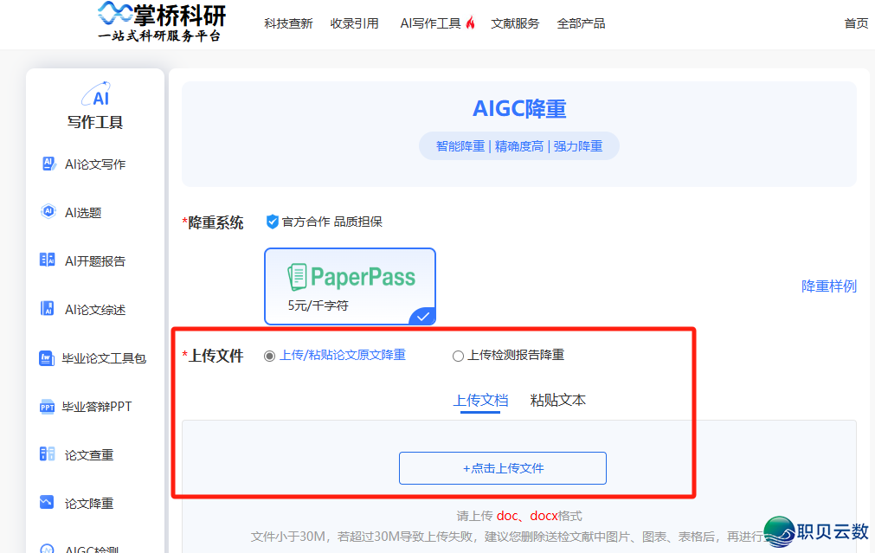This screenshot has height=553, width=875.
Task: Switch to the 粘贴文本 tab
Action: click(x=558, y=401)
